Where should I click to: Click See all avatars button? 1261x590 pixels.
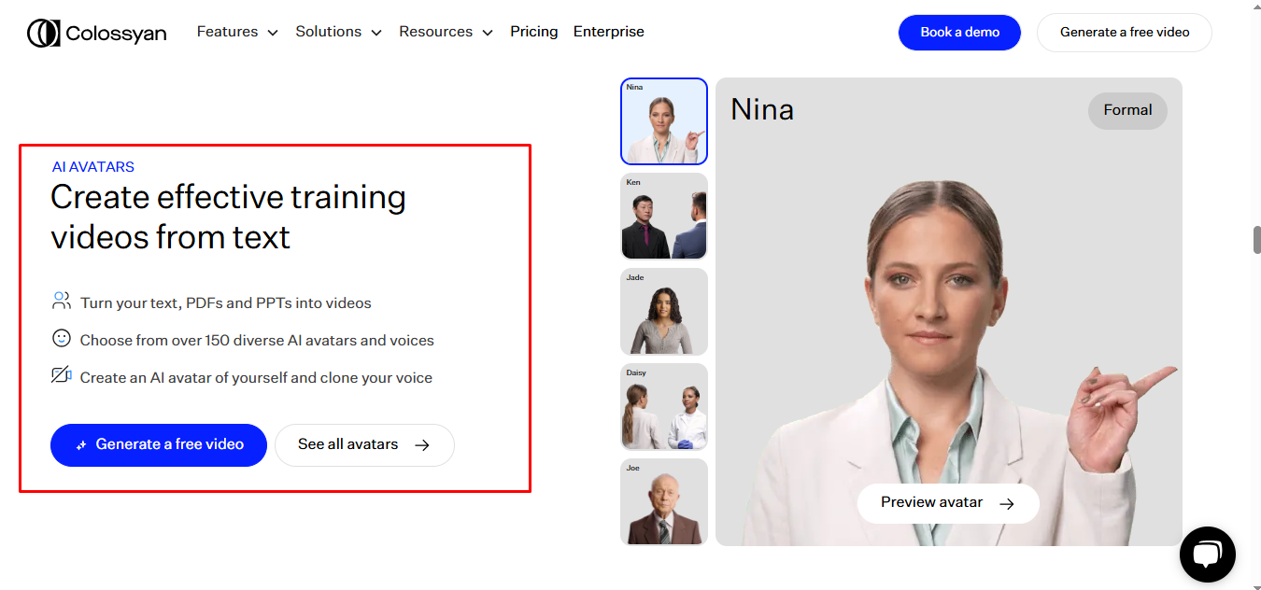pos(364,445)
